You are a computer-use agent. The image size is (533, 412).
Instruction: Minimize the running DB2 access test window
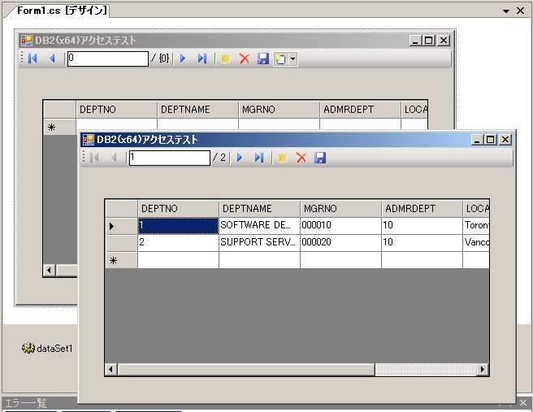coord(477,140)
